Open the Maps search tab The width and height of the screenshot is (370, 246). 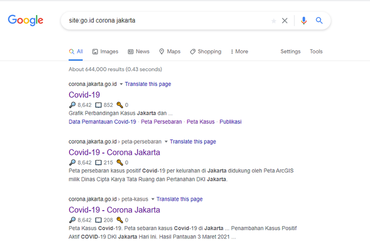coord(170,52)
